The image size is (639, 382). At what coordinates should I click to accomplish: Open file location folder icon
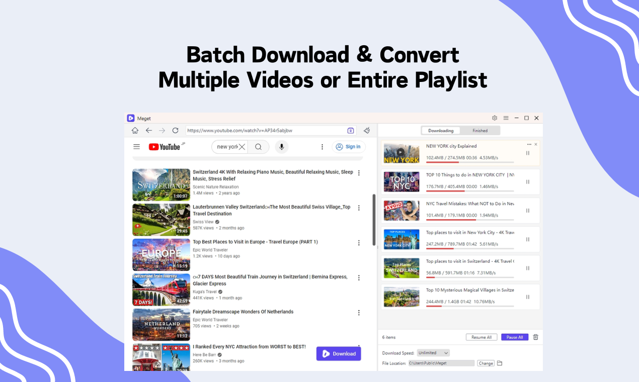point(500,363)
